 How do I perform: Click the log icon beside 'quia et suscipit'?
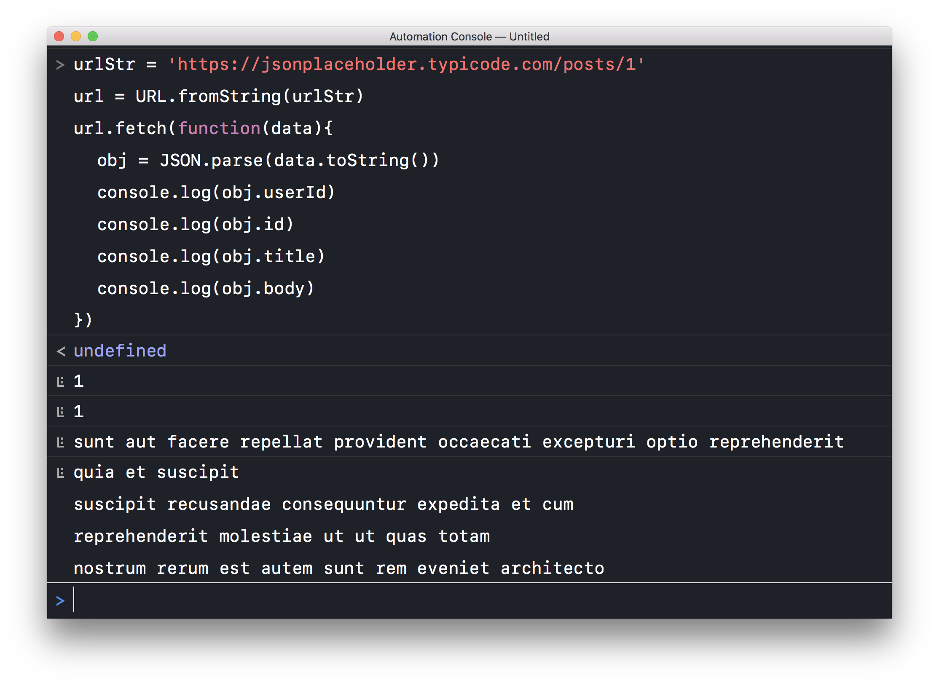point(61,473)
